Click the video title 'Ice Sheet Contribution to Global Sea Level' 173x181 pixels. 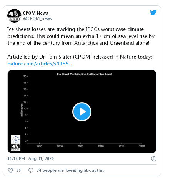85,74
